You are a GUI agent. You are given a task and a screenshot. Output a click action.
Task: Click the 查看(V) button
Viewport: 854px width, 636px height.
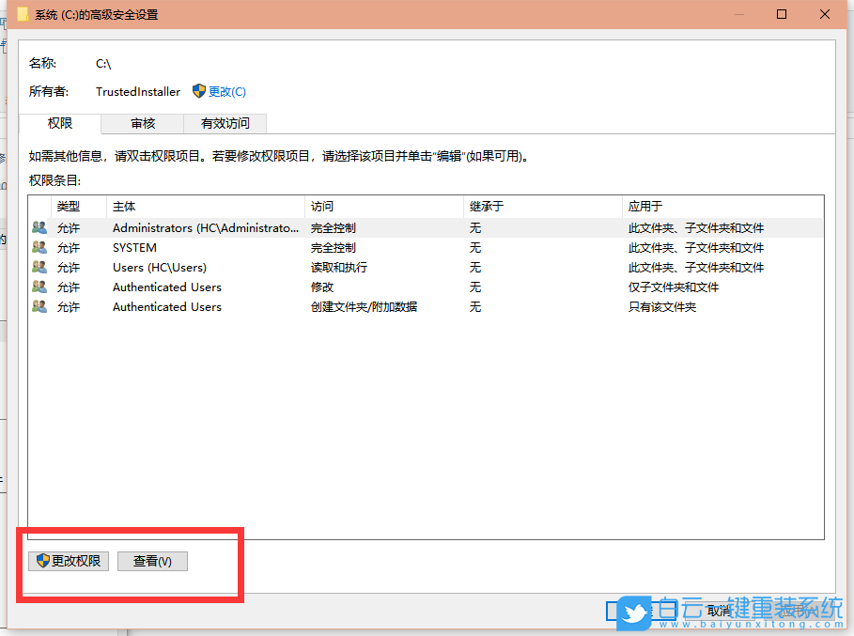[x=151, y=561]
